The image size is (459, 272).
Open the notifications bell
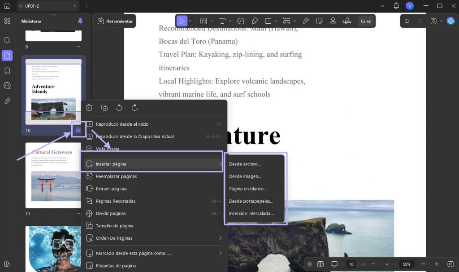(396, 6)
